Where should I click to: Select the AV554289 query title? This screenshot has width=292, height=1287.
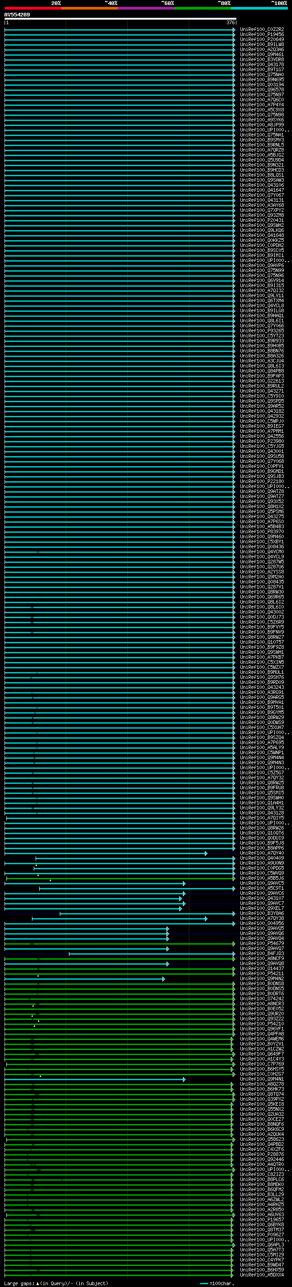point(17,15)
